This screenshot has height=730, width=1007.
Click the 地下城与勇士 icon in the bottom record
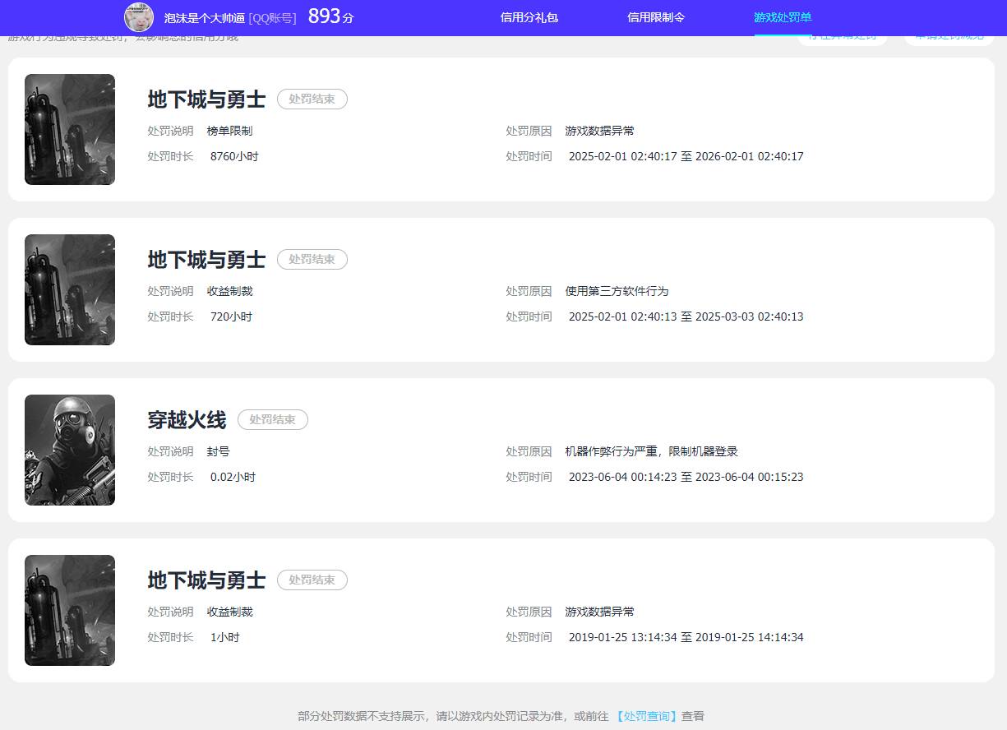(69, 610)
